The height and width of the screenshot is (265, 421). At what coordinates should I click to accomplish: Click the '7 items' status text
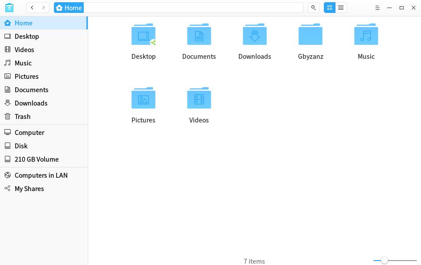[254, 261]
